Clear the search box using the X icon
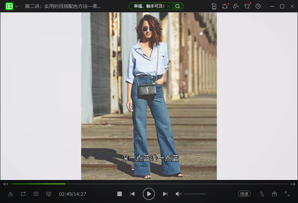 tap(168, 6)
